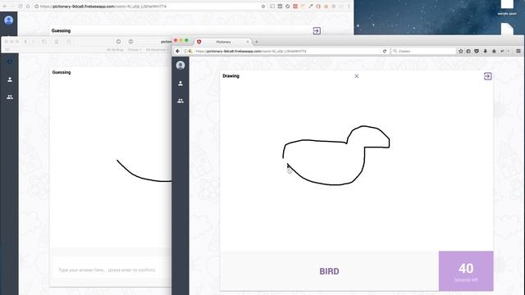Image resolution: width=525 pixels, height=295 pixels.
Task: Open group players icon in Firefox window sidebar
Action: pyautogui.click(x=180, y=101)
